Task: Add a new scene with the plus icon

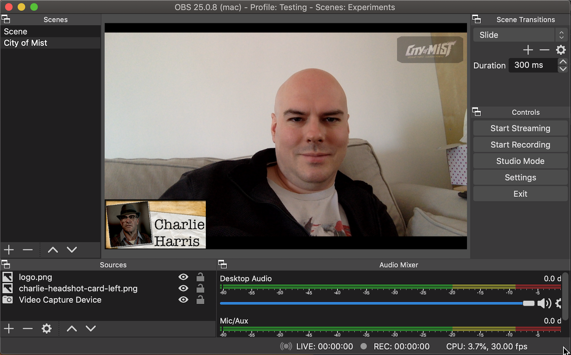Action: [9, 250]
